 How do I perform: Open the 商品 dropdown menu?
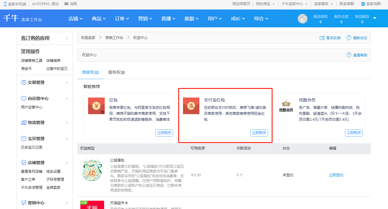pyautogui.click(x=99, y=18)
